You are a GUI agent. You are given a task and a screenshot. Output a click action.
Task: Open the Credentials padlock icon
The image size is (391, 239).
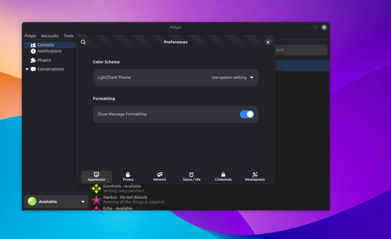coord(223,175)
